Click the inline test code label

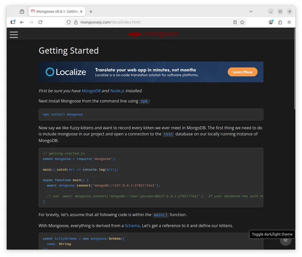click(x=168, y=134)
